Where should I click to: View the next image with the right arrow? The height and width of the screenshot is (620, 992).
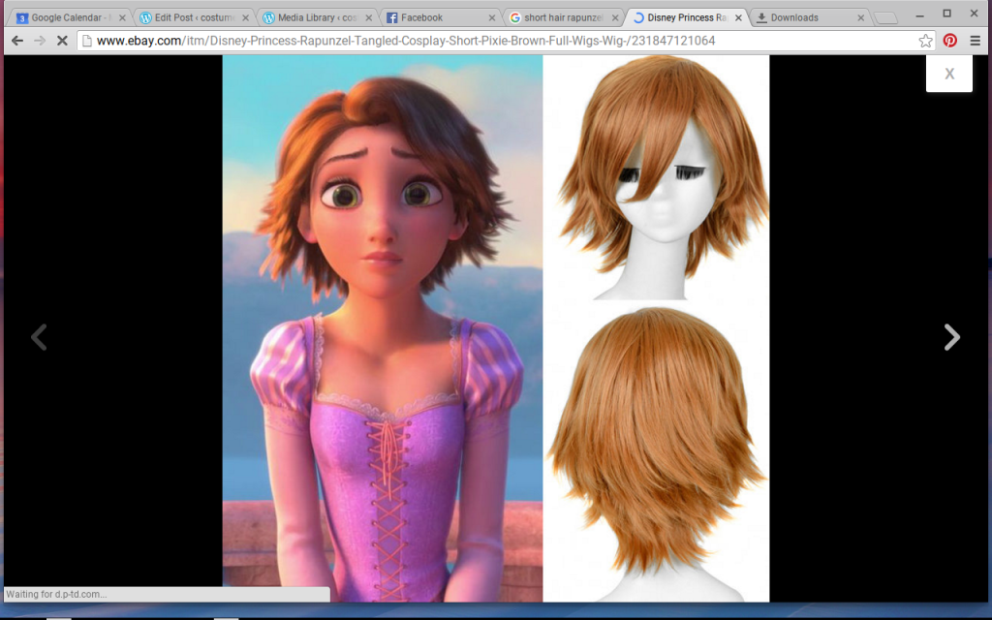[x=951, y=337]
